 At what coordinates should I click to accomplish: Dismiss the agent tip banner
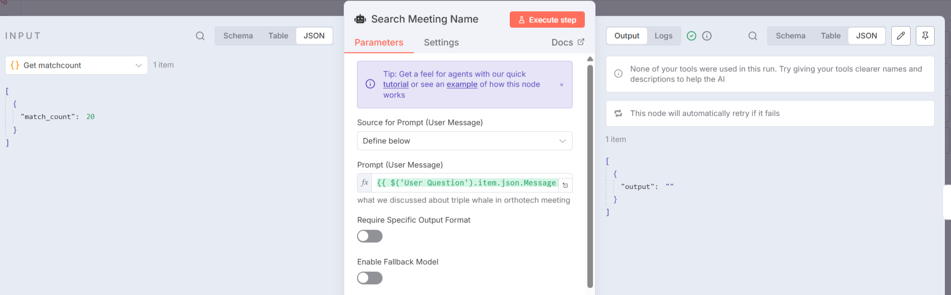(562, 85)
